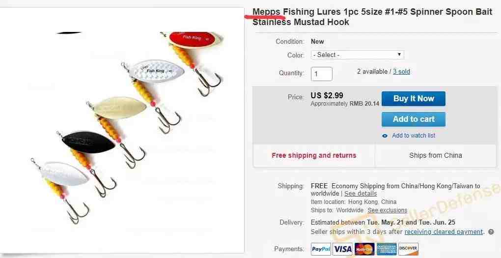This screenshot has height=258, width=501.
Task: Click the MasterCard payment icon
Action: point(364,249)
